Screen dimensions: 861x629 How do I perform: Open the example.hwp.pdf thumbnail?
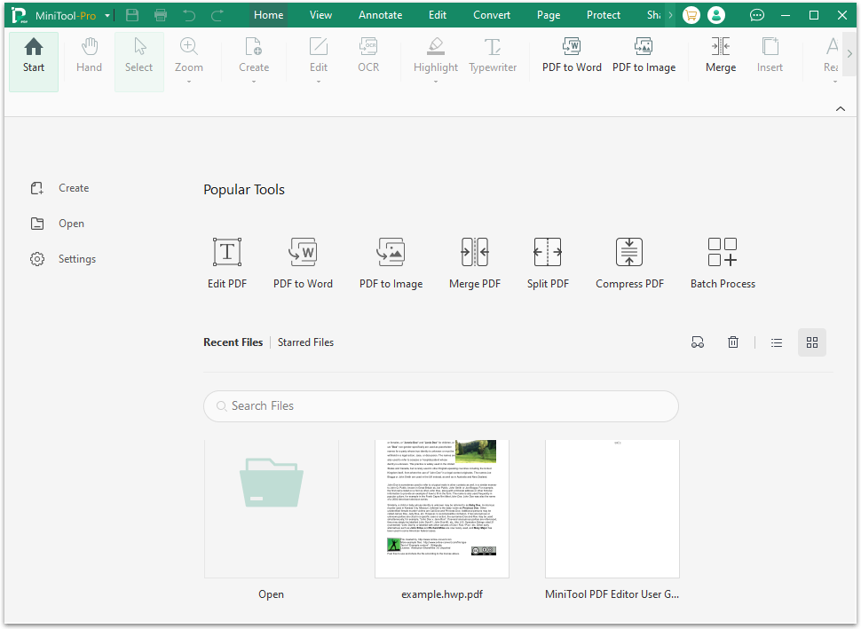coord(442,509)
